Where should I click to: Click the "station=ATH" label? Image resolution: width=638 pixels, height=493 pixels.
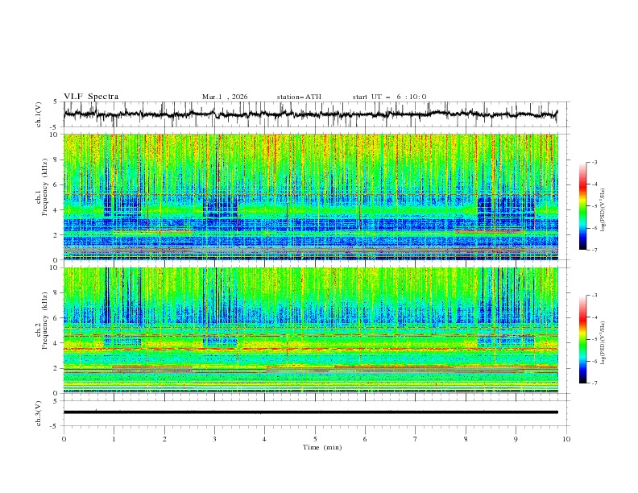pos(299,97)
